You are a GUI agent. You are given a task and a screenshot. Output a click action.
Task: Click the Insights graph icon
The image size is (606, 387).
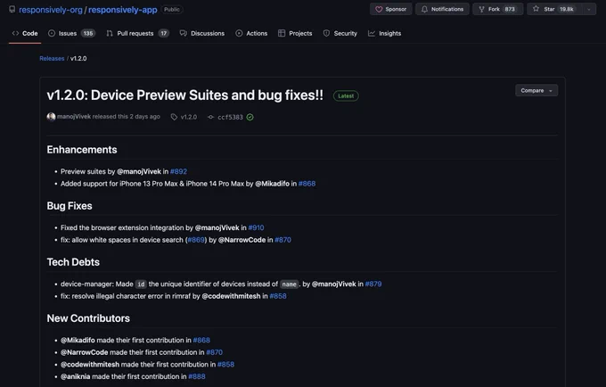(372, 33)
